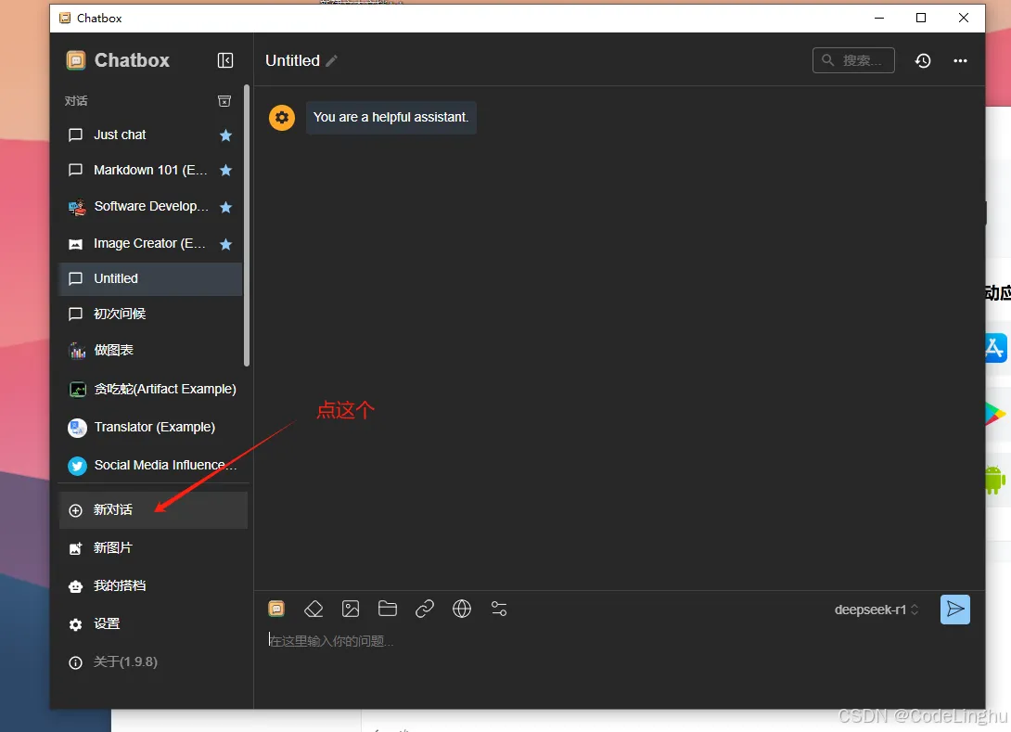Maximize the Chatbox window
Image resolution: width=1011 pixels, height=732 pixels.
pyautogui.click(x=921, y=18)
